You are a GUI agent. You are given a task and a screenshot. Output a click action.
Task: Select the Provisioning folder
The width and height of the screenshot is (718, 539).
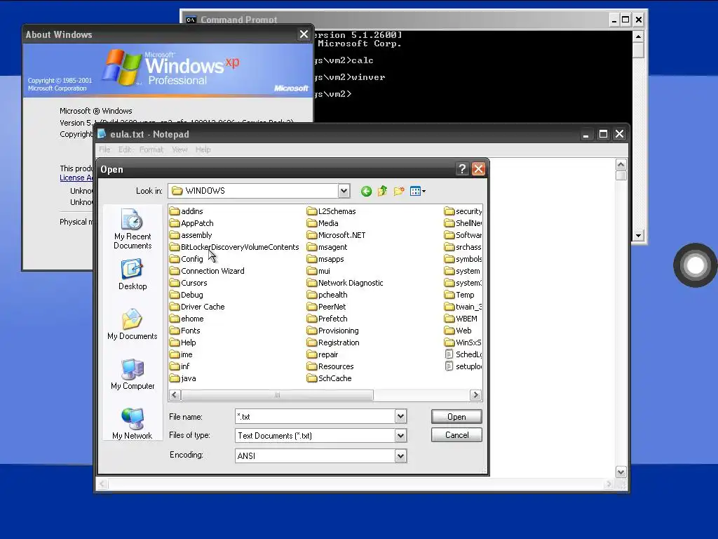coord(333,331)
